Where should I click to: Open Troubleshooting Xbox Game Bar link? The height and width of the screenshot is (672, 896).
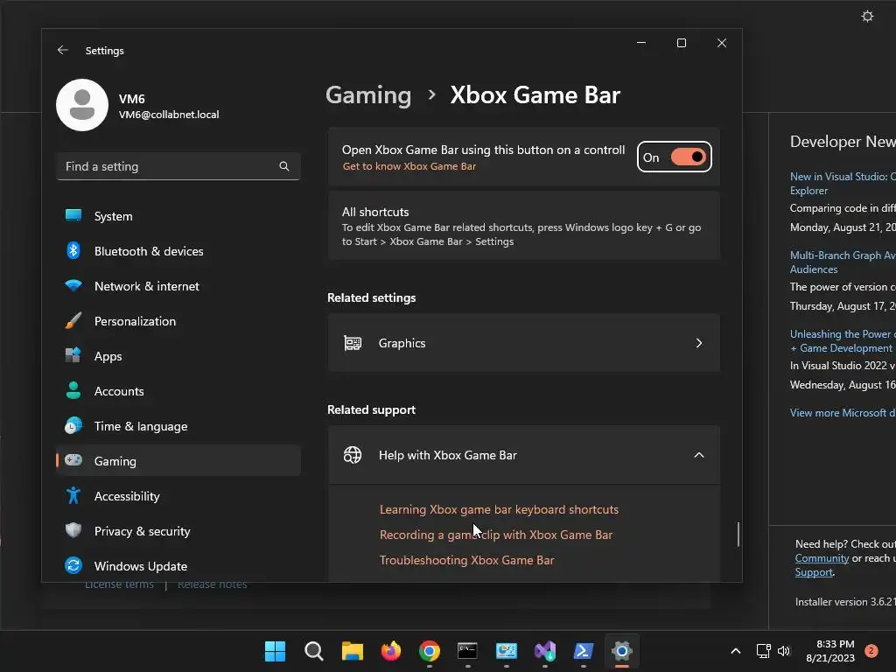tap(466, 560)
